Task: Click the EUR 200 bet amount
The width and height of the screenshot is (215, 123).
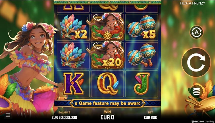Action: click(x=150, y=117)
